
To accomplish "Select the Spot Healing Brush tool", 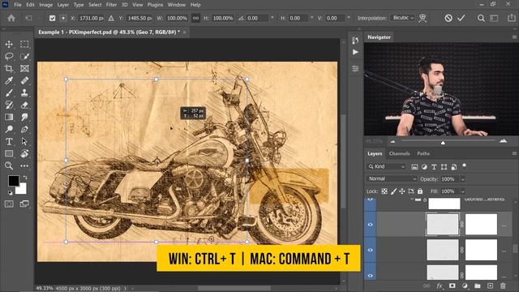I will [24, 80].
